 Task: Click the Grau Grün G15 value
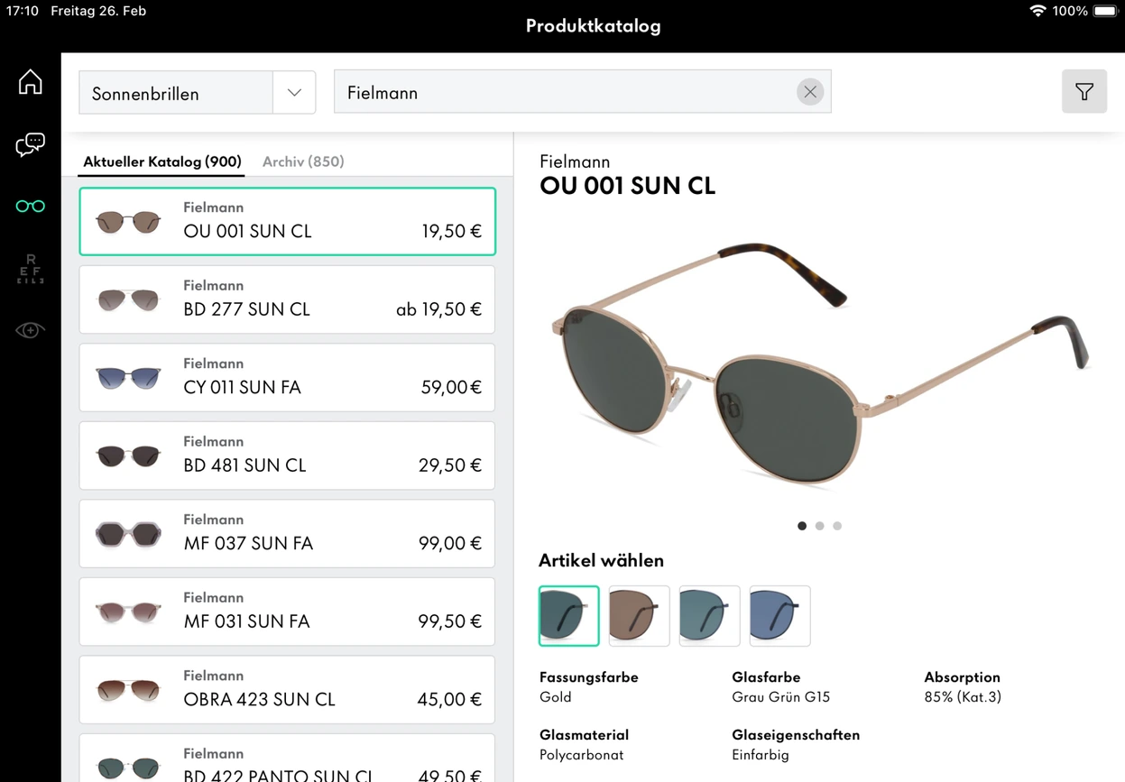click(x=781, y=697)
